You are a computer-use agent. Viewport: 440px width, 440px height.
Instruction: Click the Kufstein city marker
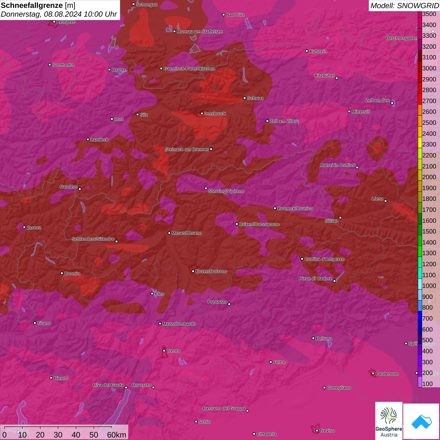pyautogui.click(x=307, y=51)
